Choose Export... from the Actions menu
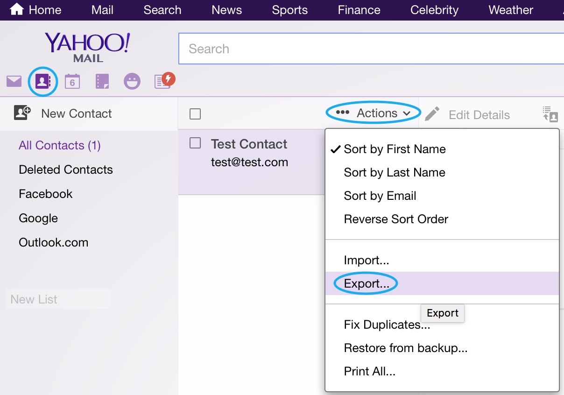This screenshot has width=564, height=395. (367, 284)
